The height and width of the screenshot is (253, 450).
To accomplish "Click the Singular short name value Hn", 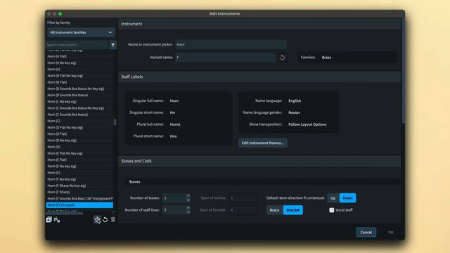I will tap(172, 112).
